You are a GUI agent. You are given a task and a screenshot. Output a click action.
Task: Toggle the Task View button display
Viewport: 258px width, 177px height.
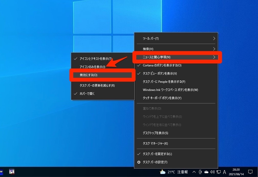point(160,74)
